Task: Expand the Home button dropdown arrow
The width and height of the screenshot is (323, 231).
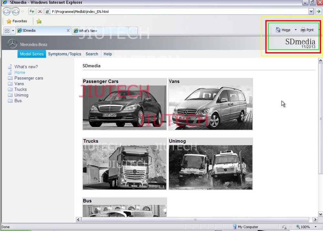Action: pos(296,30)
